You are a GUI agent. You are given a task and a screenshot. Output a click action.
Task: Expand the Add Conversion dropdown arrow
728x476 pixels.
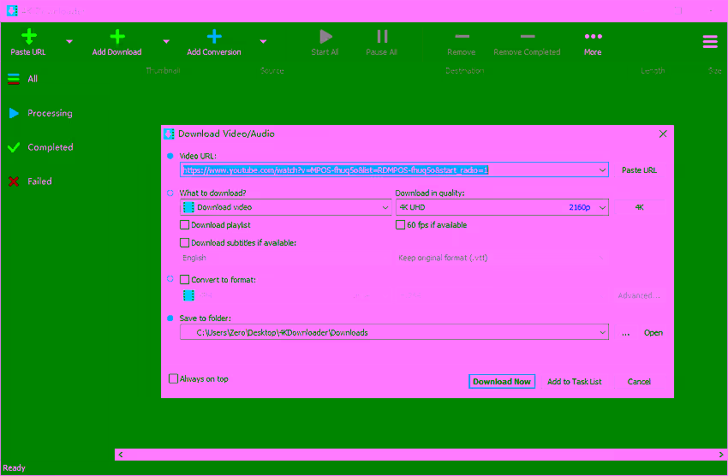(263, 42)
